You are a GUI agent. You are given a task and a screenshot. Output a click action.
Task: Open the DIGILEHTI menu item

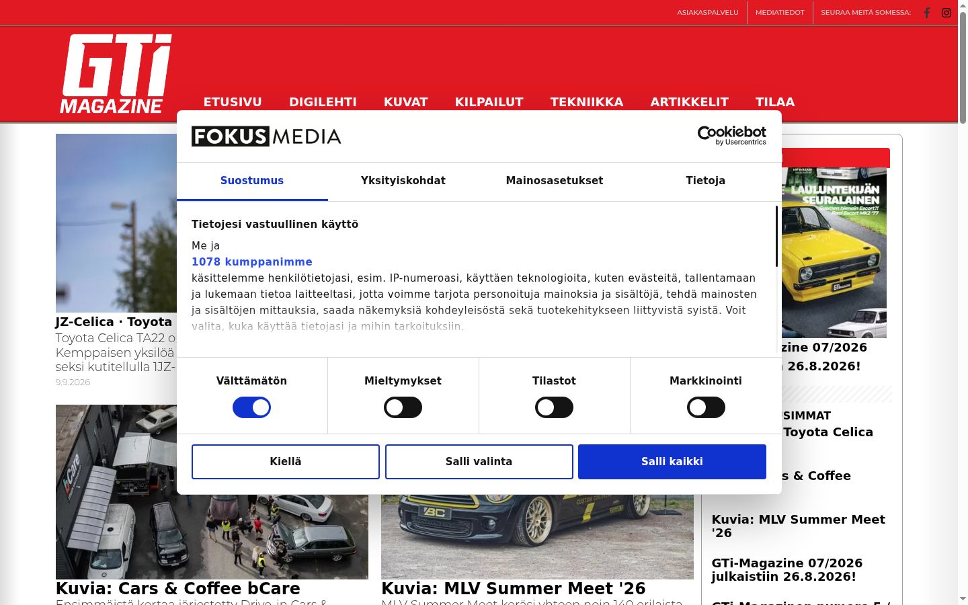coord(323,102)
